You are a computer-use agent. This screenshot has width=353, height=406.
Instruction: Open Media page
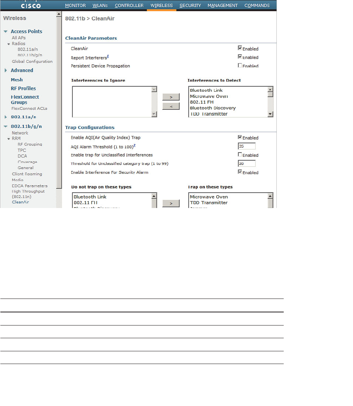point(18,180)
